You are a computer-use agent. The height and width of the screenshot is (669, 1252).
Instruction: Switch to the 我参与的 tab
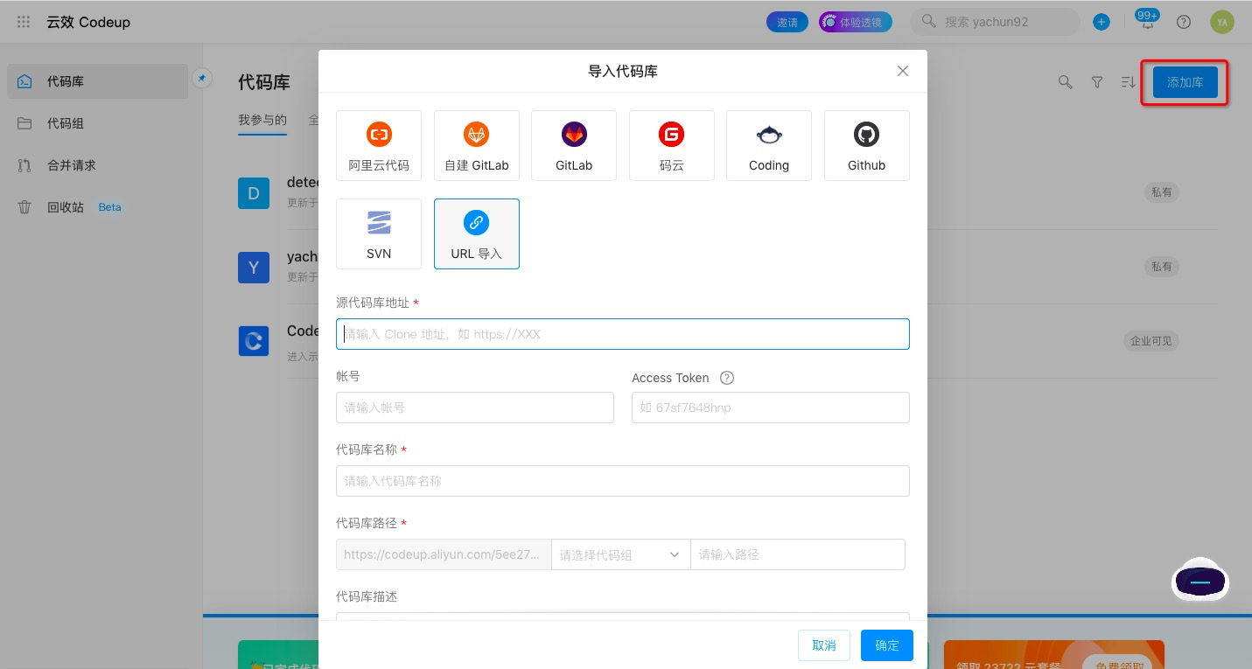pos(262,120)
